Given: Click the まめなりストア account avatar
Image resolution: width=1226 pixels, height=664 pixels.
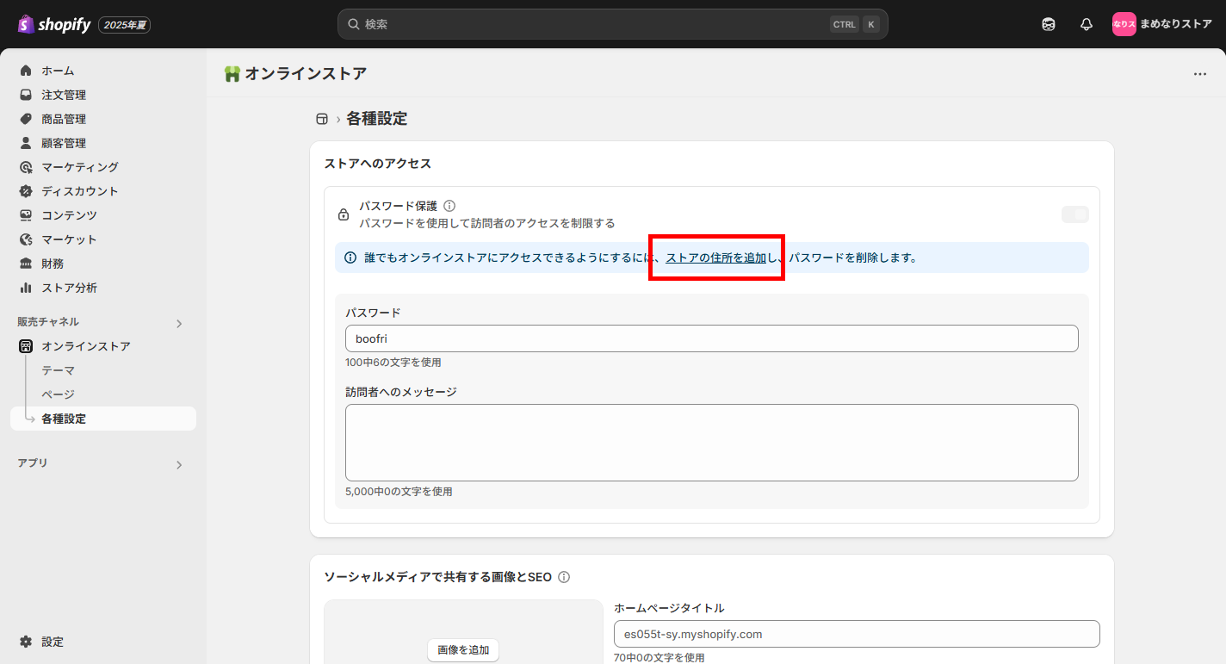Looking at the screenshot, I should pos(1124,24).
